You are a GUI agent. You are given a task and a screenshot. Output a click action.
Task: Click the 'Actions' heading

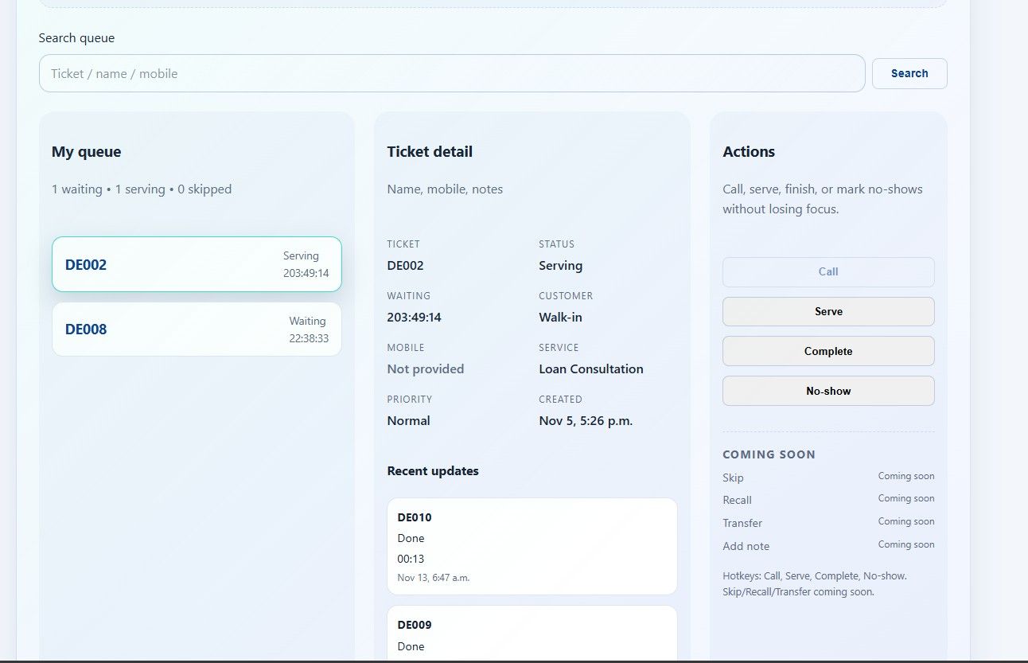point(749,151)
